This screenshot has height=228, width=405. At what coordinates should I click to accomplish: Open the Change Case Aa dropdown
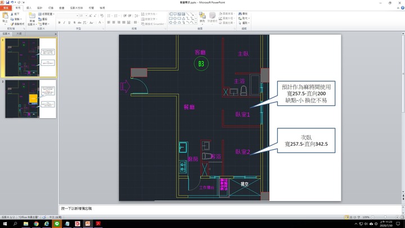pyautogui.click(x=92, y=23)
